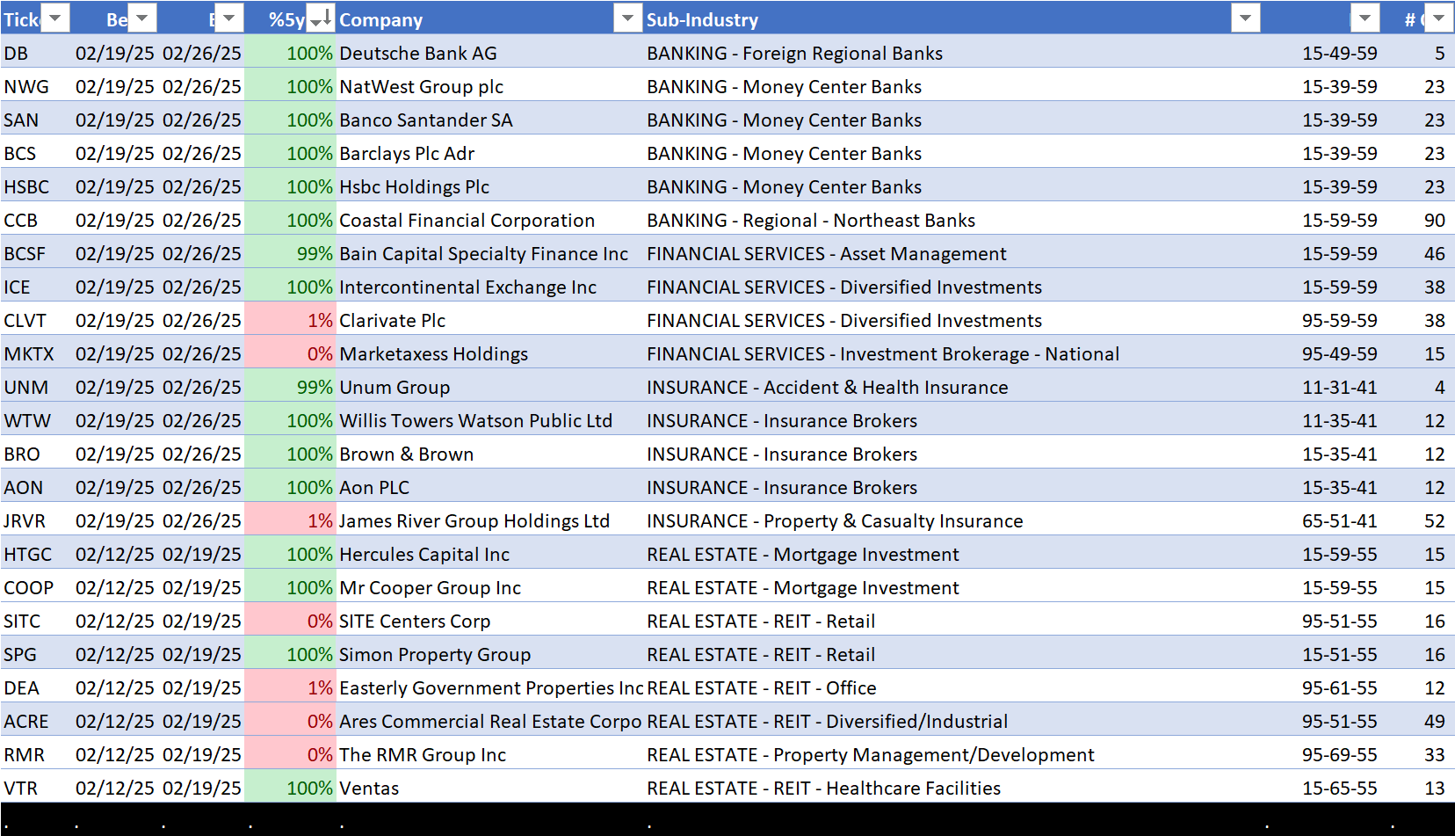The image size is (1455, 836).
Task: Click the Ventas company cell
Action: pos(490,788)
